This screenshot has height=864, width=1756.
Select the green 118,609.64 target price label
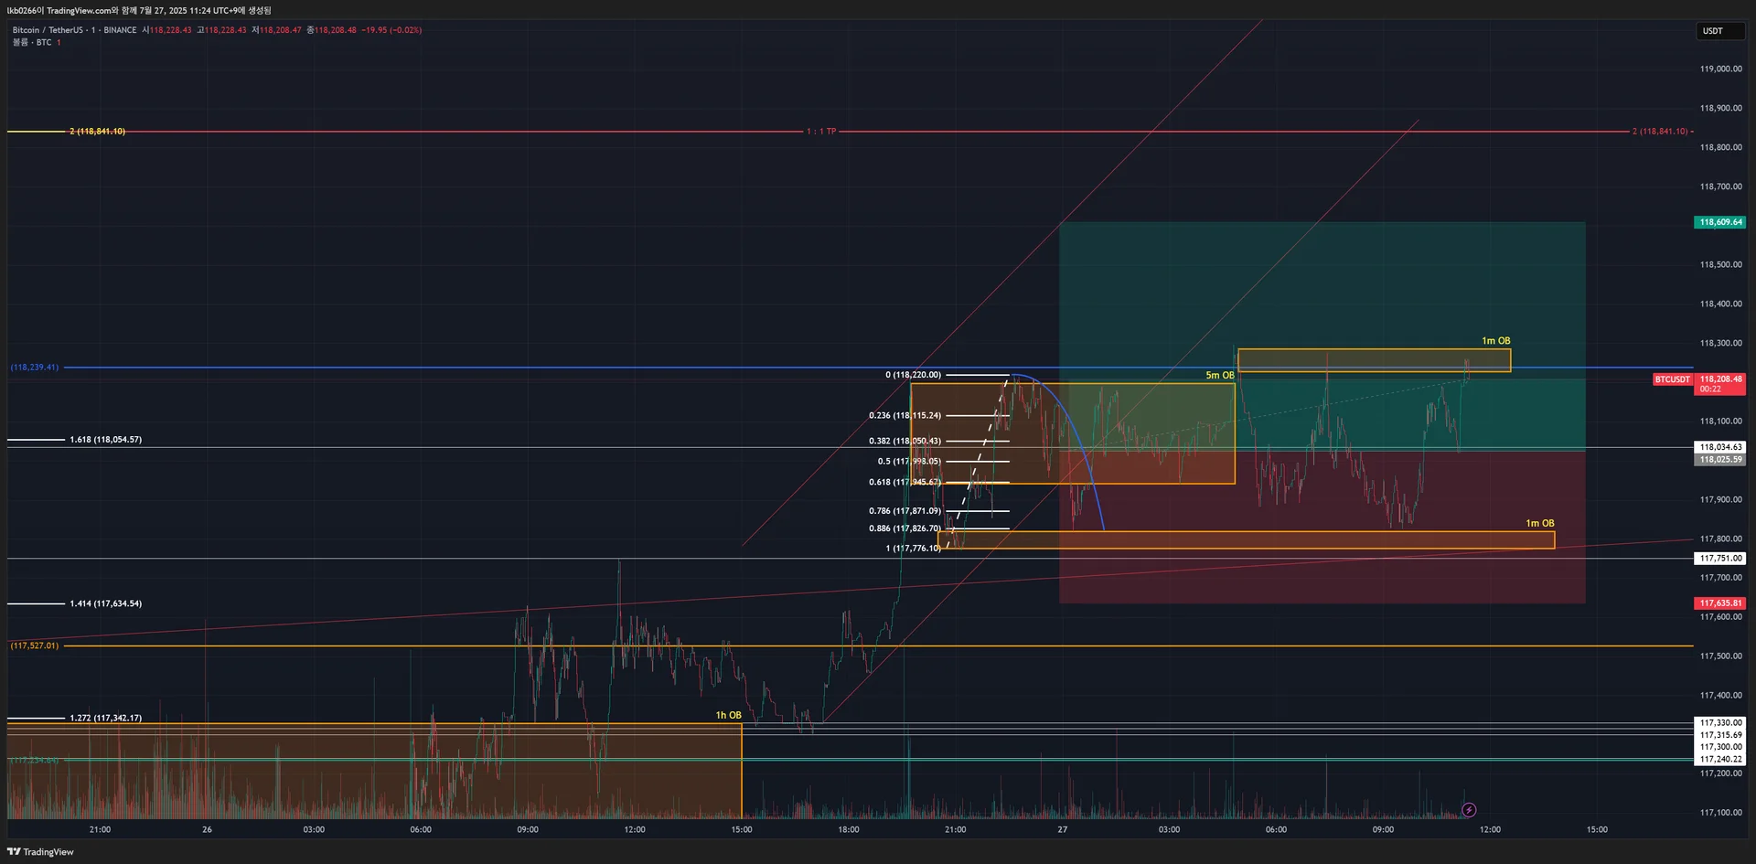pyautogui.click(x=1720, y=222)
